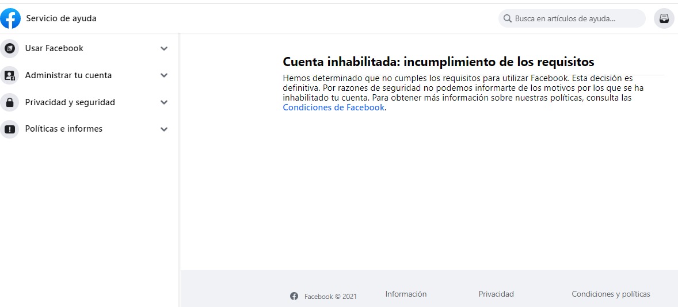
Task: Click the Políticas e informes alert icon
Action: tap(10, 129)
